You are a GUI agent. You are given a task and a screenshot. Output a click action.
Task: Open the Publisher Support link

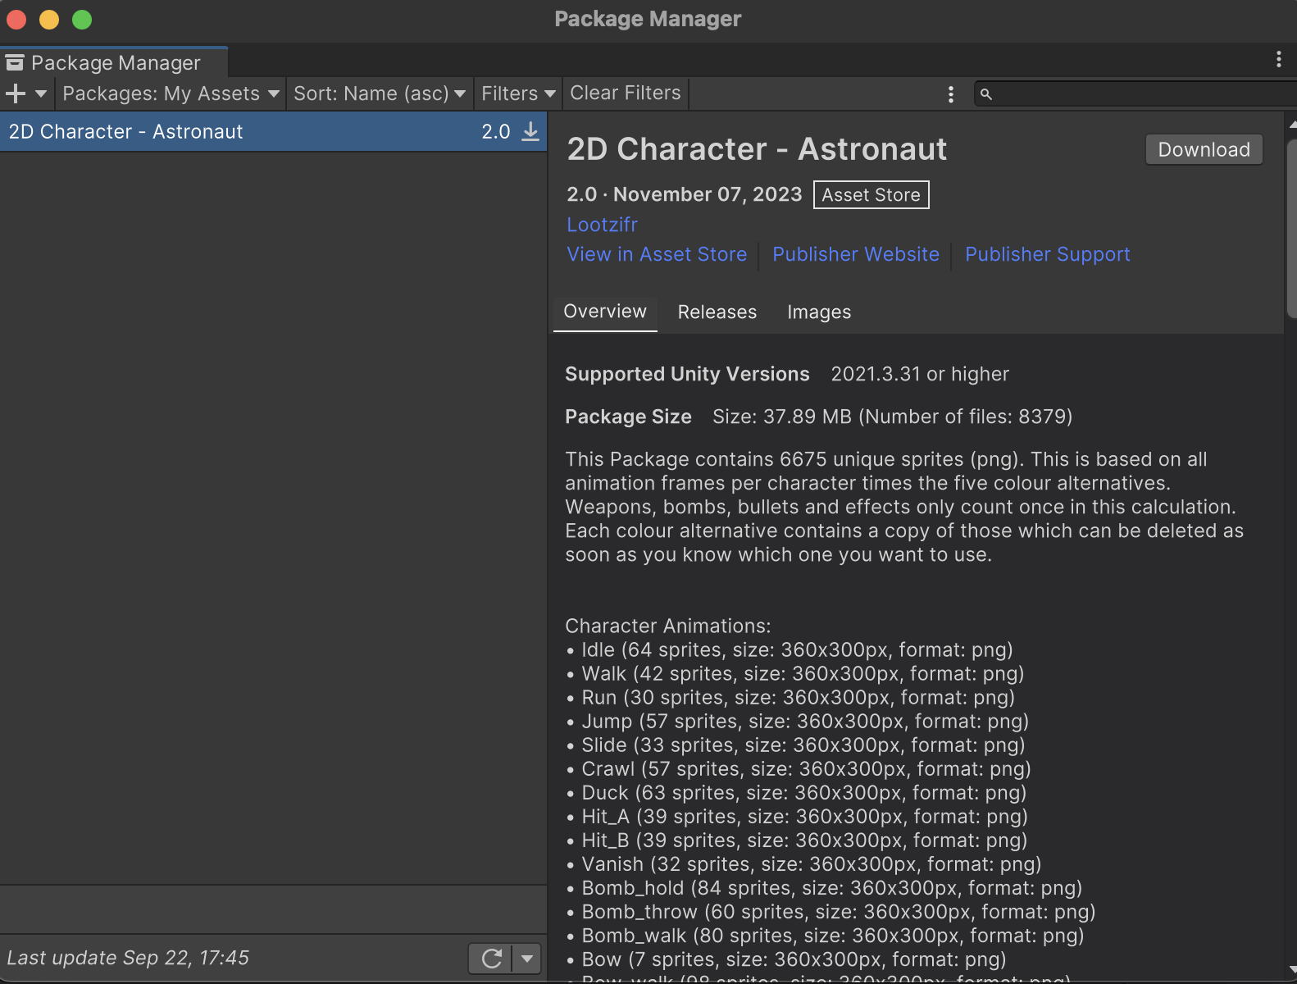coord(1047,254)
